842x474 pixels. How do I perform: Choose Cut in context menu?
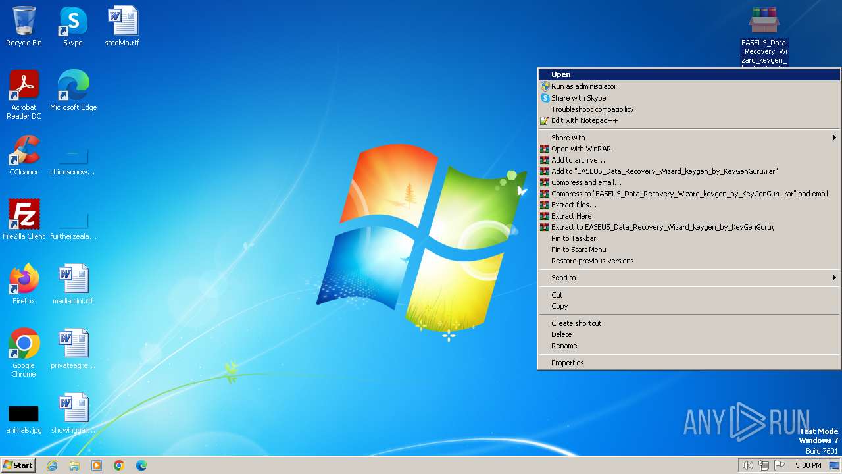click(689, 295)
